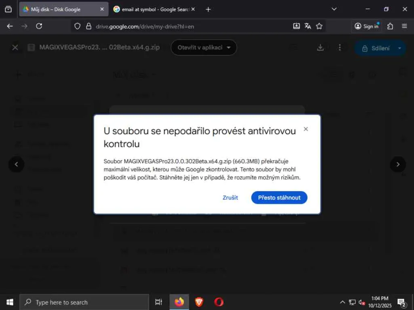The width and height of the screenshot is (414, 310).
Task: Go to the previous file with the left arrow
Action: pos(16,164)
